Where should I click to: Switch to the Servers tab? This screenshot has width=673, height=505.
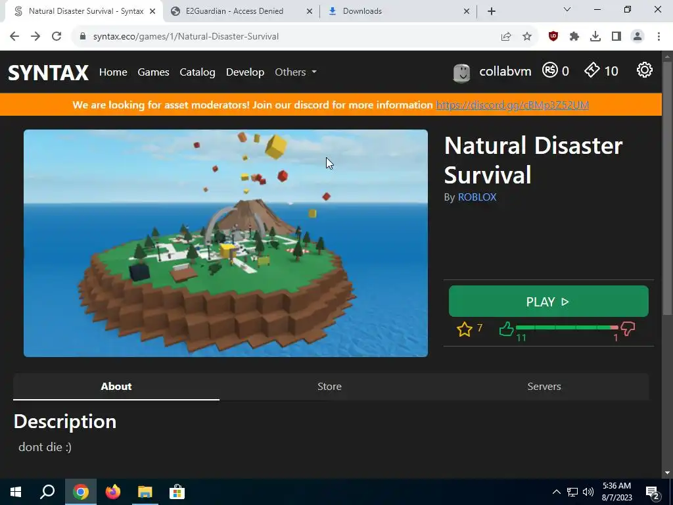coord(544,387)
